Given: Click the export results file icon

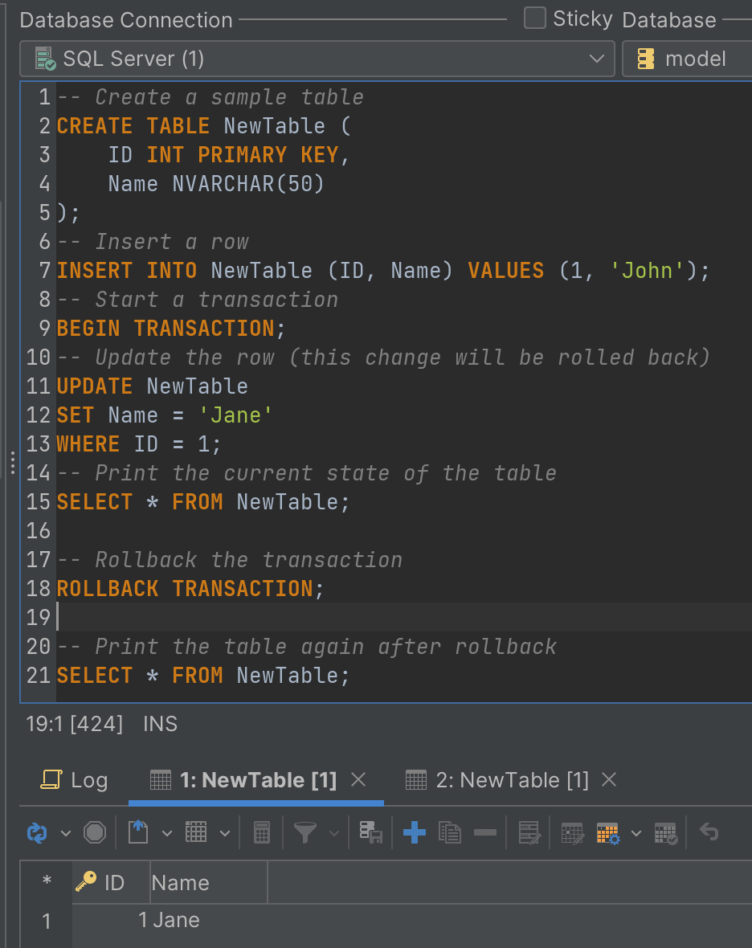Looking at the screenshot, I should pos(138,832).
